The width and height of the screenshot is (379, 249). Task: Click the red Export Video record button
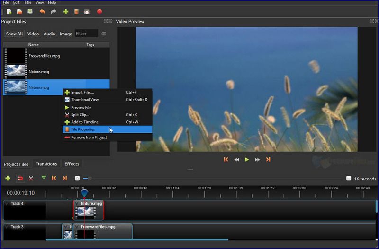pyautogui.click(x=99, y=11)
